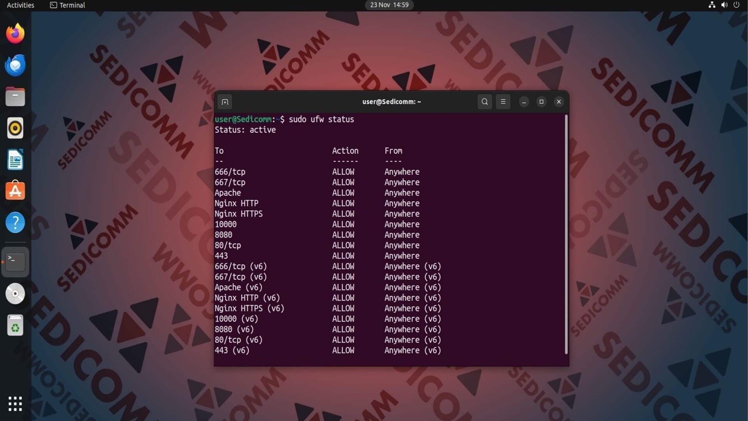The image size is (748, 421).
Task: Open the Terminal app menu in top bar
Action: [x=67, y=5]
